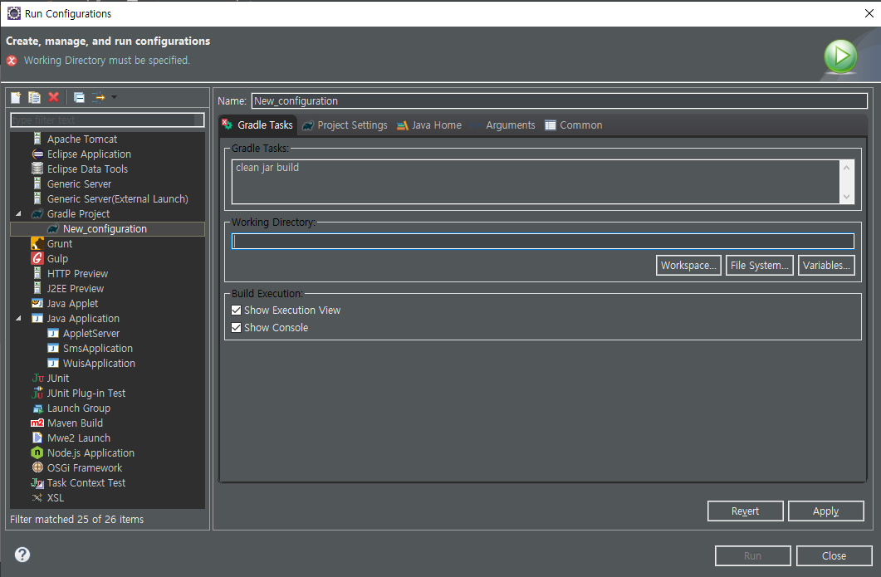881x577 pixels.
Task: Click the Launch Group icon
Action: (x=37, y=408)
